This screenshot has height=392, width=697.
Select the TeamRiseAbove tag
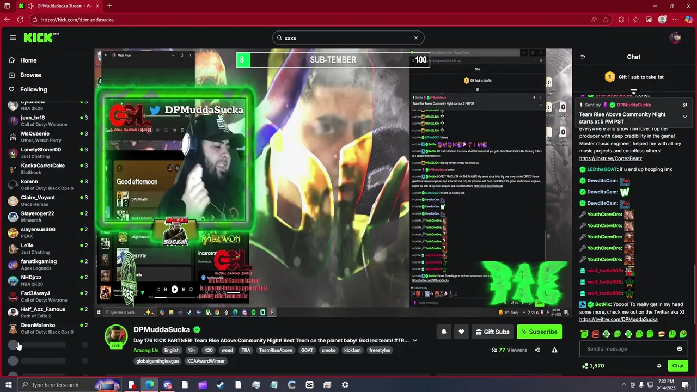[x=276, y=350]
